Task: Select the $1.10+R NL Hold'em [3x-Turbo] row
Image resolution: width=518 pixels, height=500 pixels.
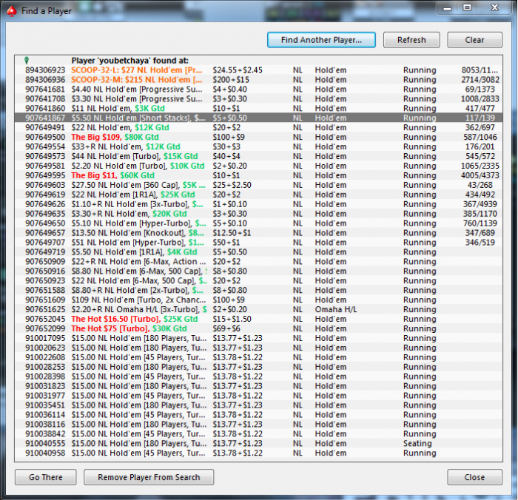Action: coord(259,204)
